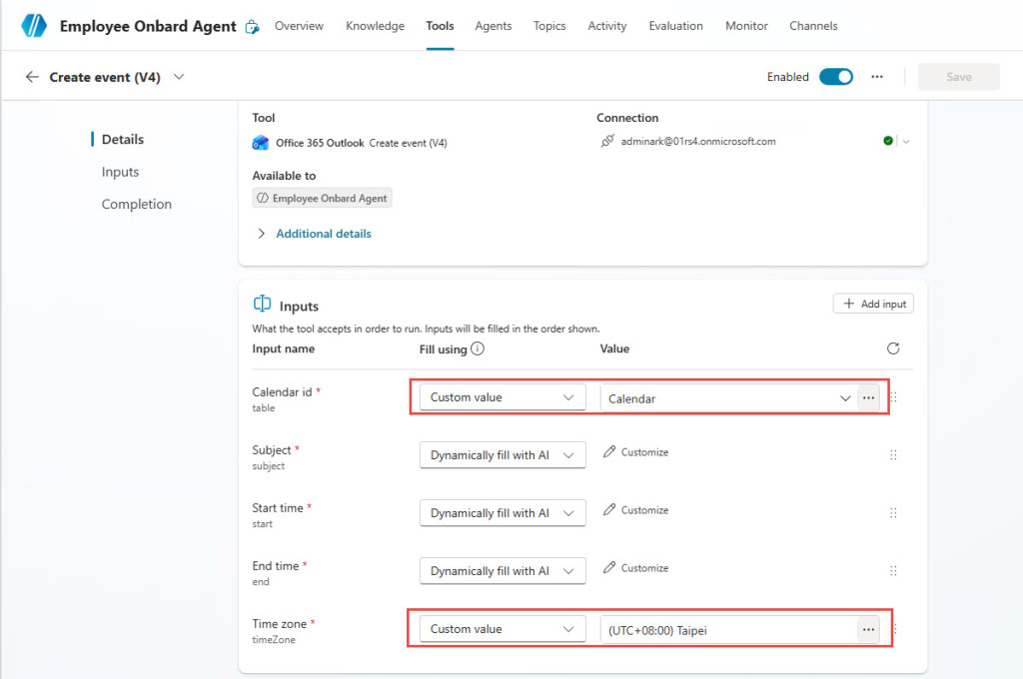Click the agent settings icon beside the agent name
1023x679 pixels.
(252, 27)
